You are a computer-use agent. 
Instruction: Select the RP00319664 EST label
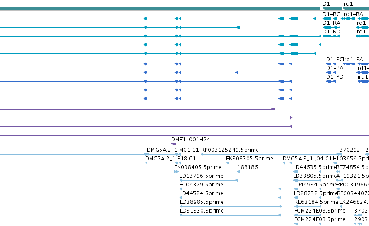(x=353, y=185)
